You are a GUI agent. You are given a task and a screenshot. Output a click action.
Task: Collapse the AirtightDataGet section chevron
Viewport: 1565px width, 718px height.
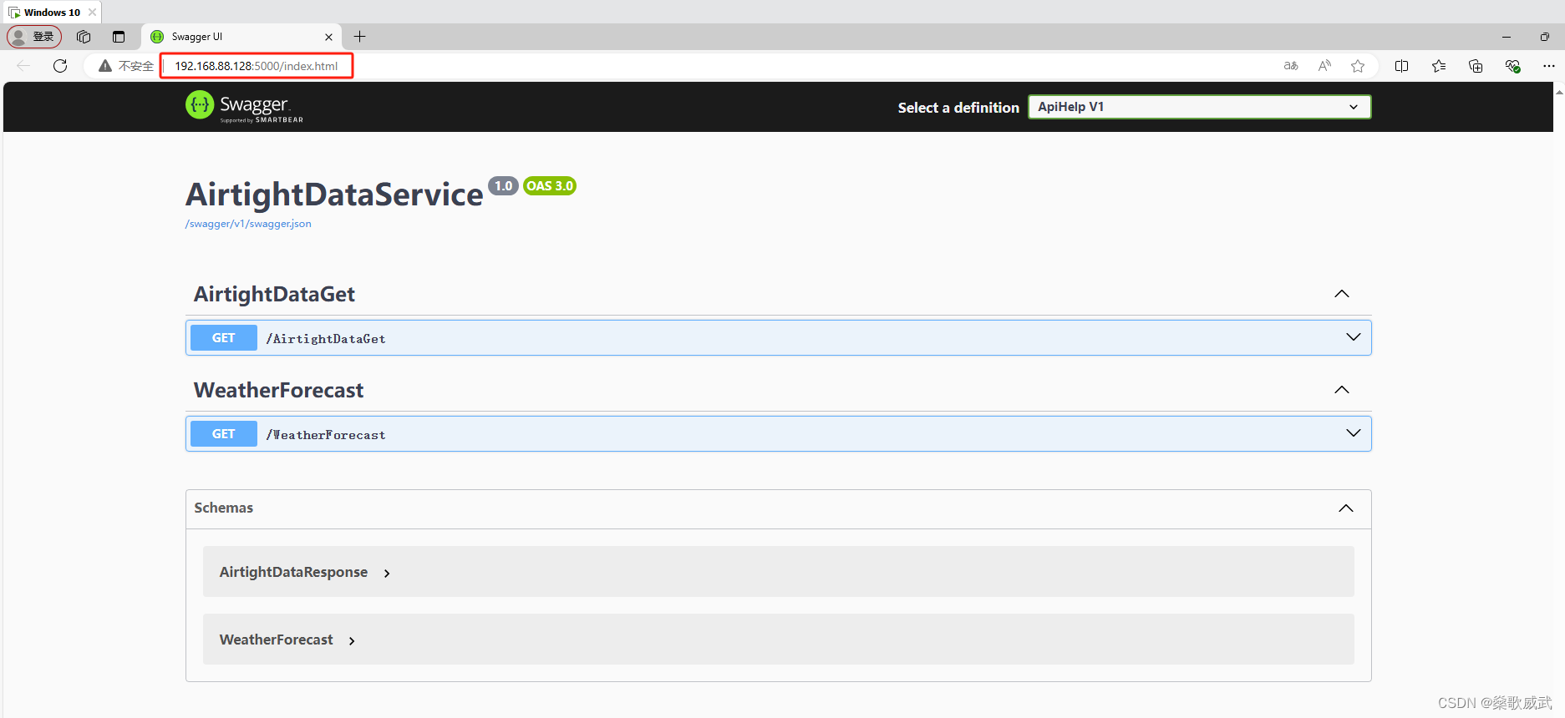click(1342, 294)
